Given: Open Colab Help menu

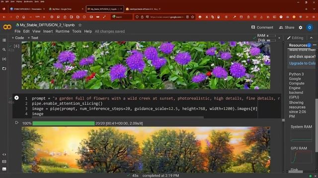Looking at the screenshot, I should [88, 32].
